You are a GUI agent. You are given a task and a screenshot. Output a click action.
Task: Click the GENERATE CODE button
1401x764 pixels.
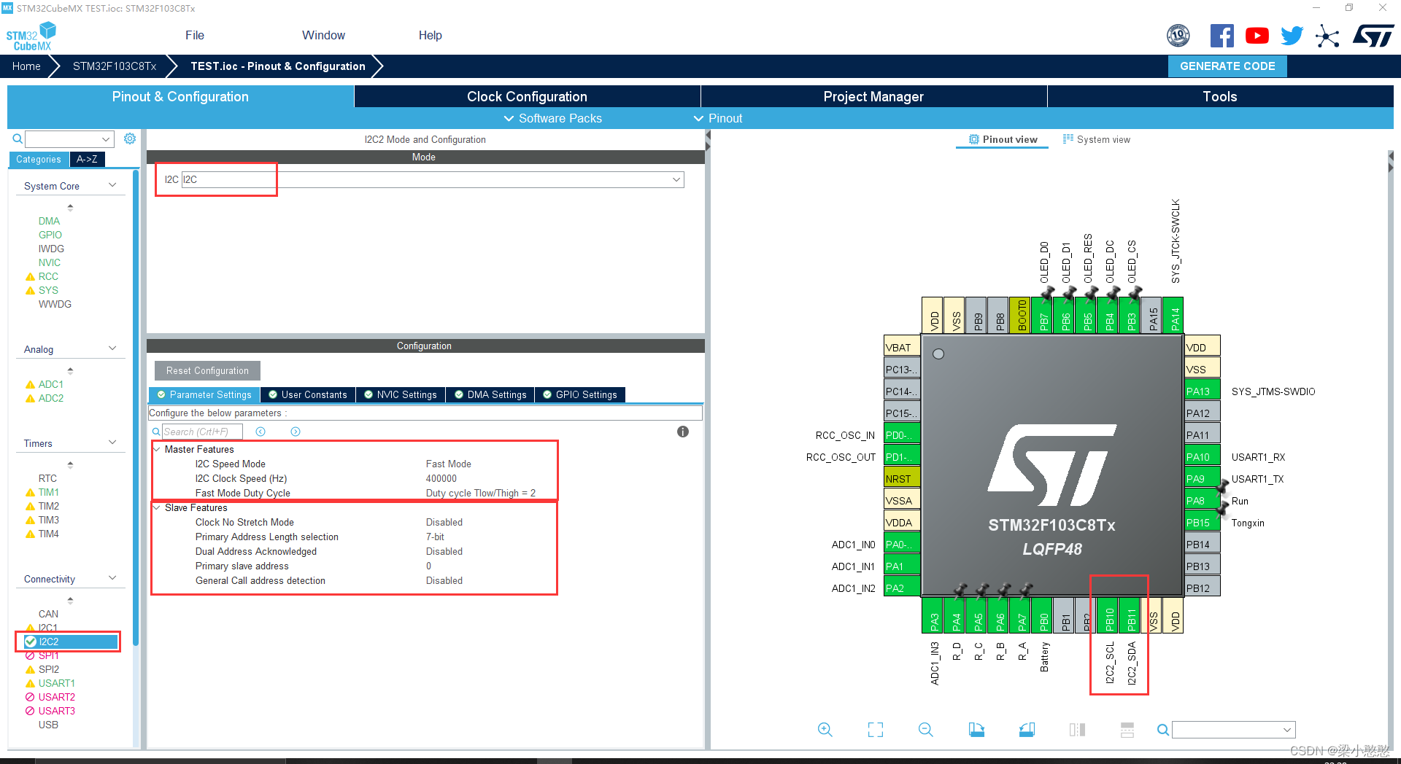(x=1227, y=66)
